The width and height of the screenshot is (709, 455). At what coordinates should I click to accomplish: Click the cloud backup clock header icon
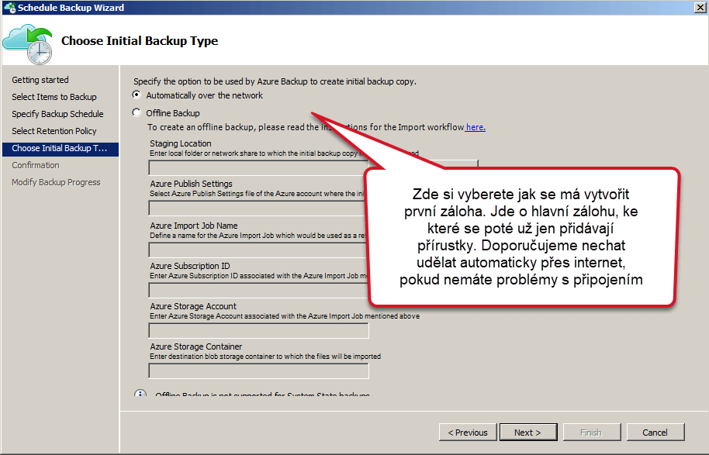pos(28,44)
